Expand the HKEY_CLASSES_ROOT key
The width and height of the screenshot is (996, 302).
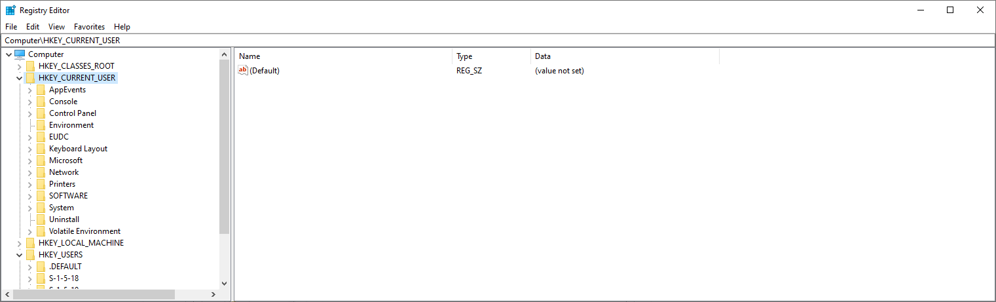[x=19, y=66]
